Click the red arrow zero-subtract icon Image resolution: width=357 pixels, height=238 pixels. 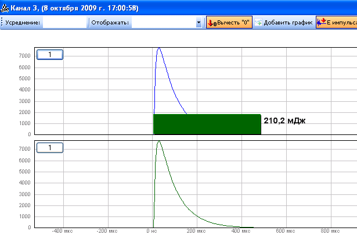(212, 23)
